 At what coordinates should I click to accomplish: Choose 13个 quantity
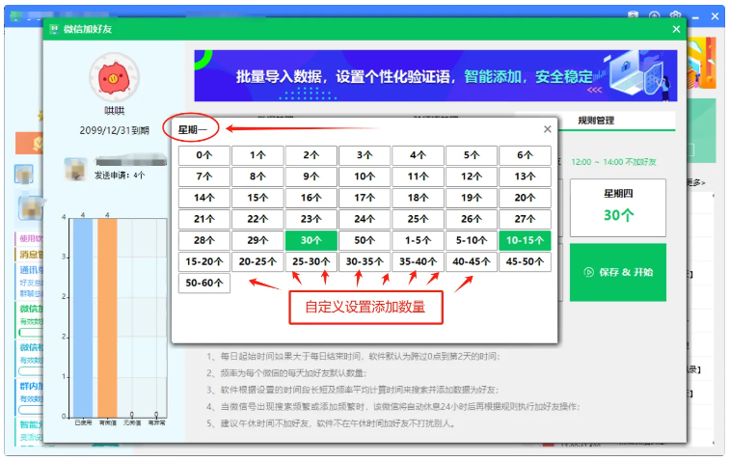click(525, 176)
